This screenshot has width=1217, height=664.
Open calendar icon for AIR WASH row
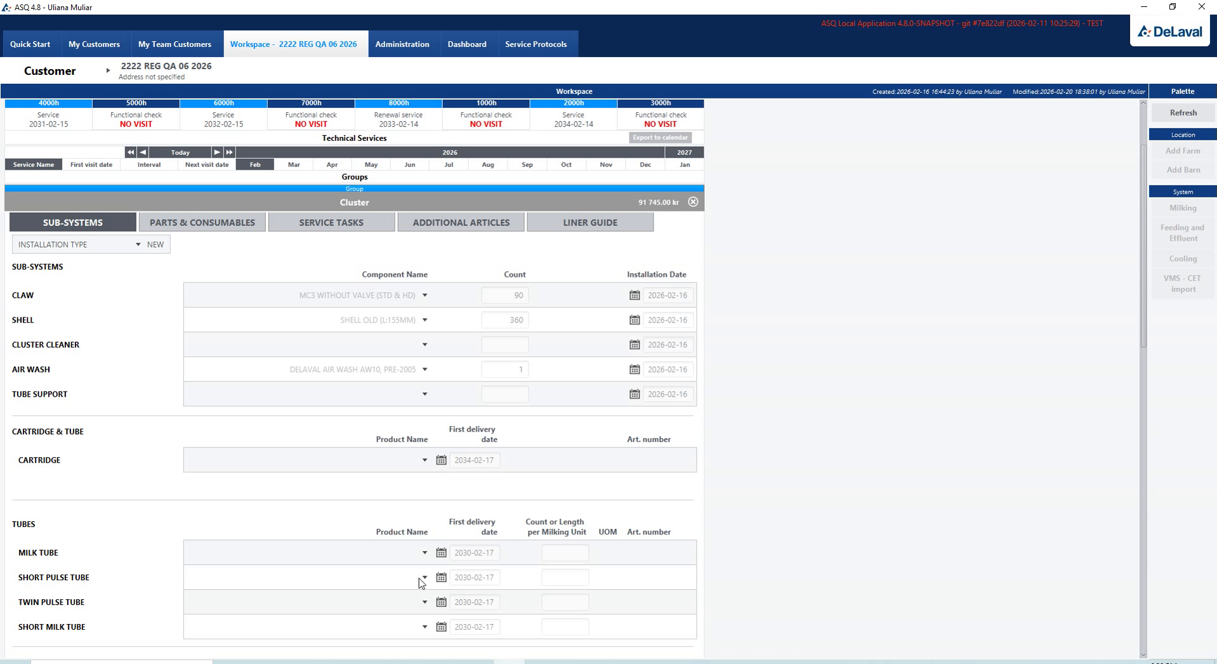635,369
